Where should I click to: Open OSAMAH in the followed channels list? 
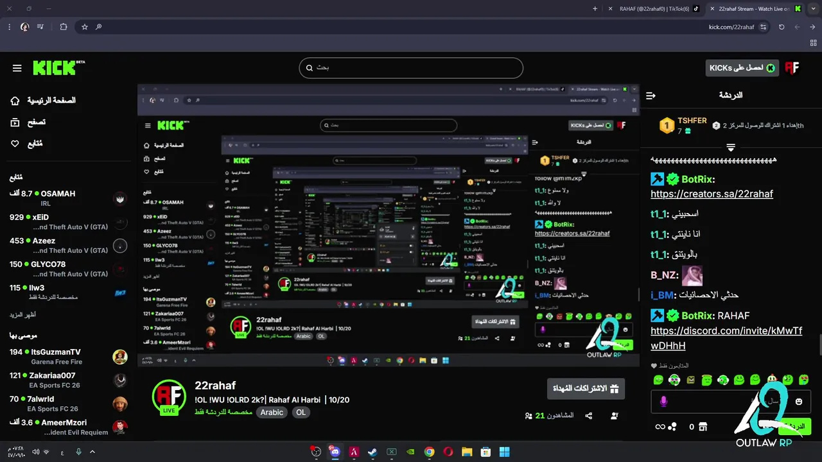[68, 198]
